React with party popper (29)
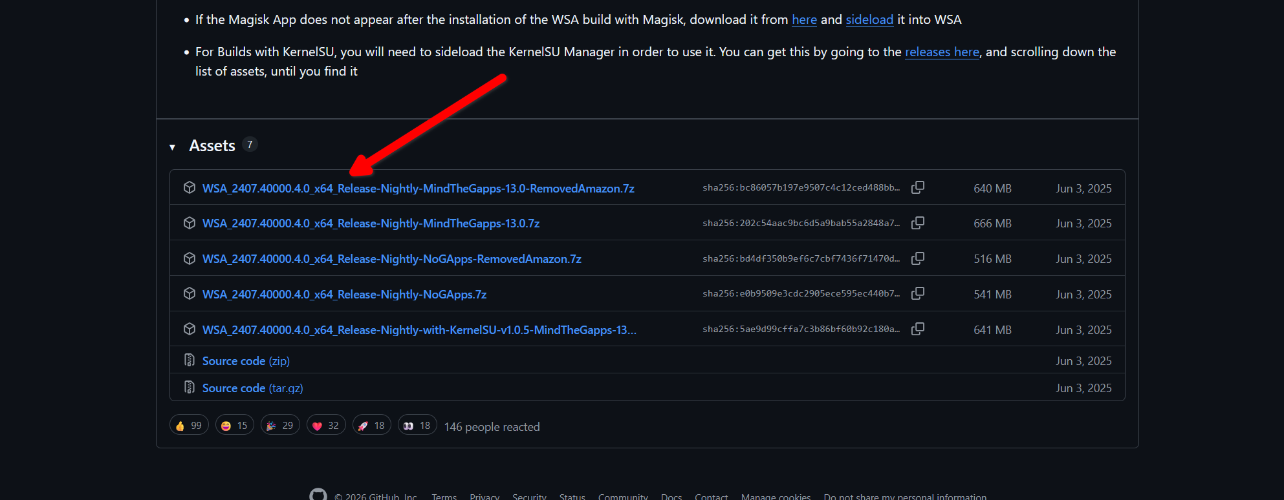This screenshot has height=500, width=1284. pos(280,425)
